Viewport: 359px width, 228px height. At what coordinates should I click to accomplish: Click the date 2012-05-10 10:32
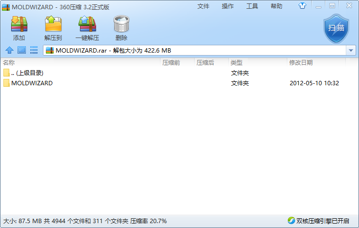(314, 83)
